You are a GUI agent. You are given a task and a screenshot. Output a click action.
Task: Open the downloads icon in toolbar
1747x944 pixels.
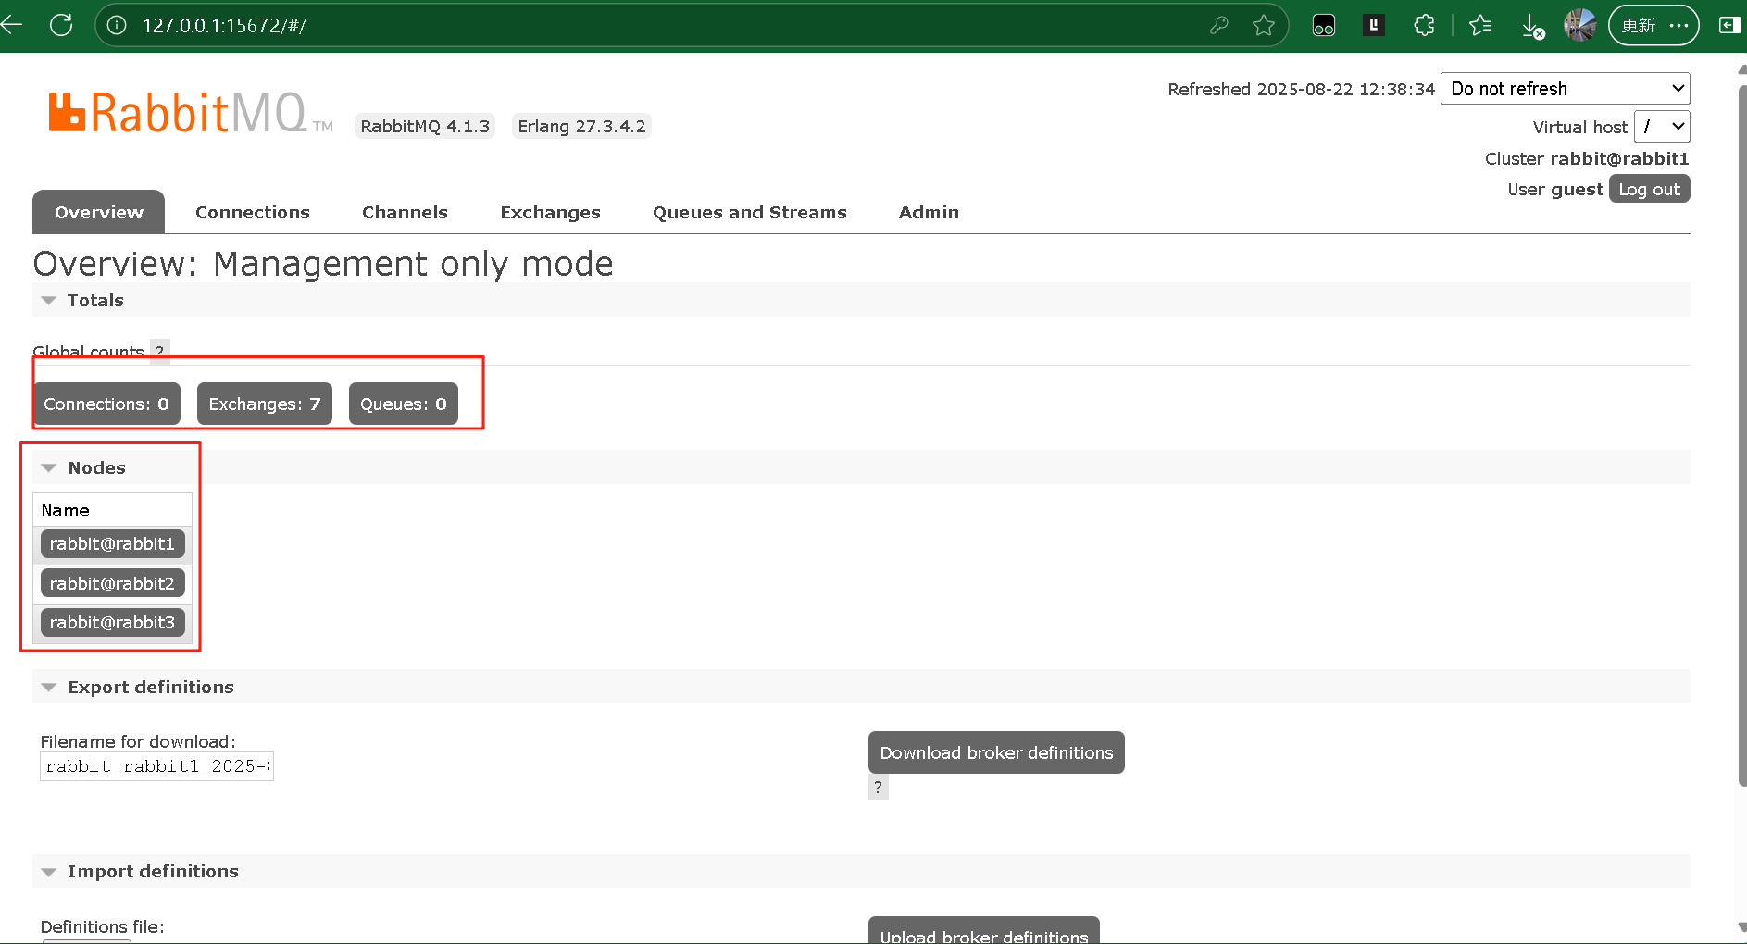pos(1532,26)
